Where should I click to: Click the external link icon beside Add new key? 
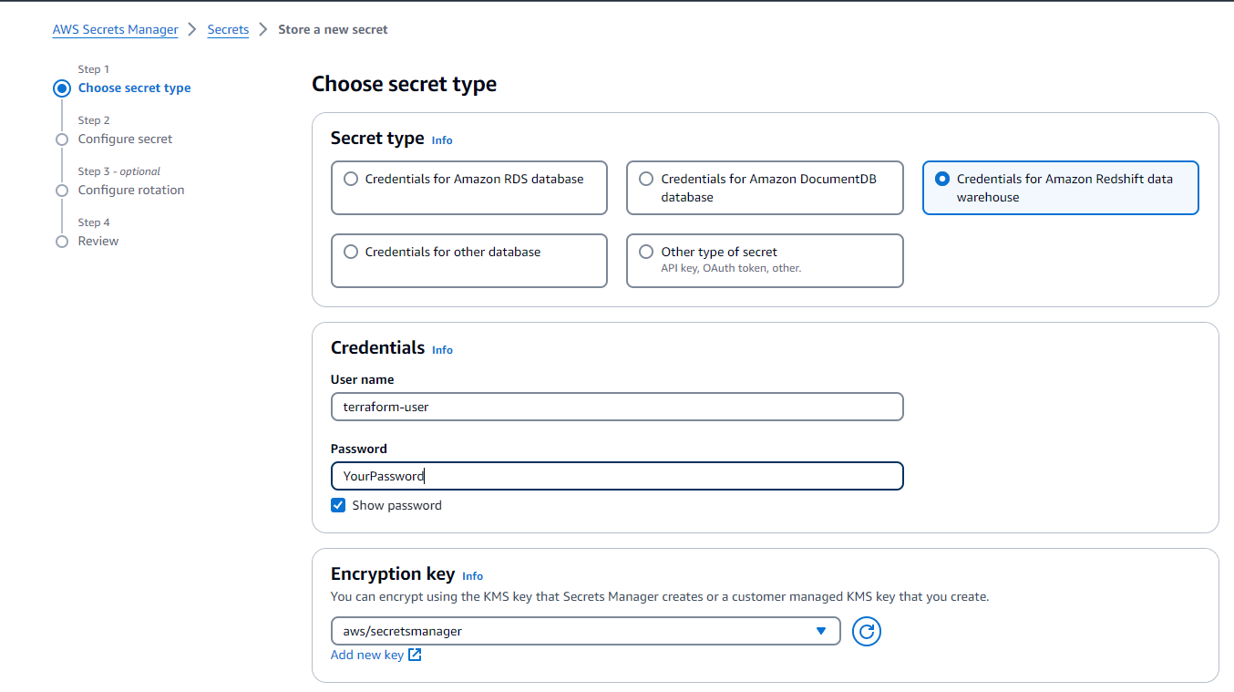coord(415,655)
